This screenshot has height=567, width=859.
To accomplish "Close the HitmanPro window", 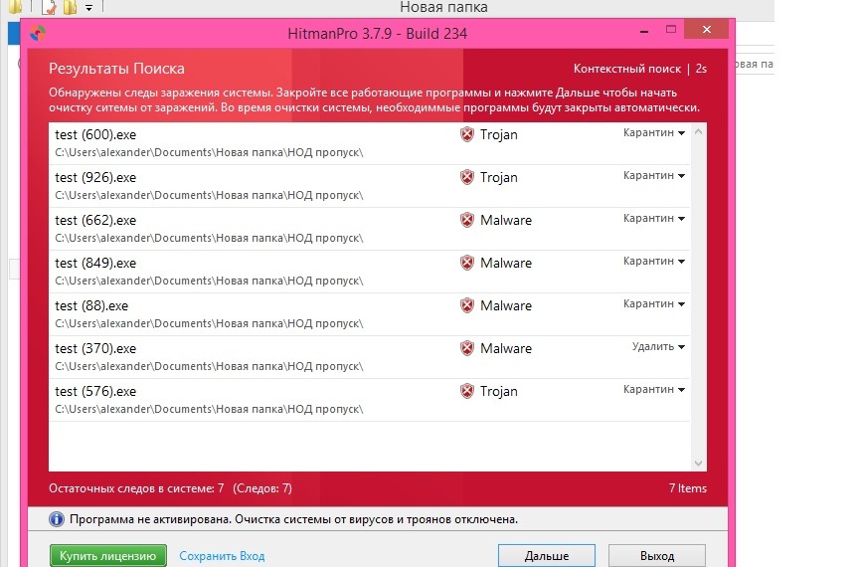I will click(x=707, y=30).
